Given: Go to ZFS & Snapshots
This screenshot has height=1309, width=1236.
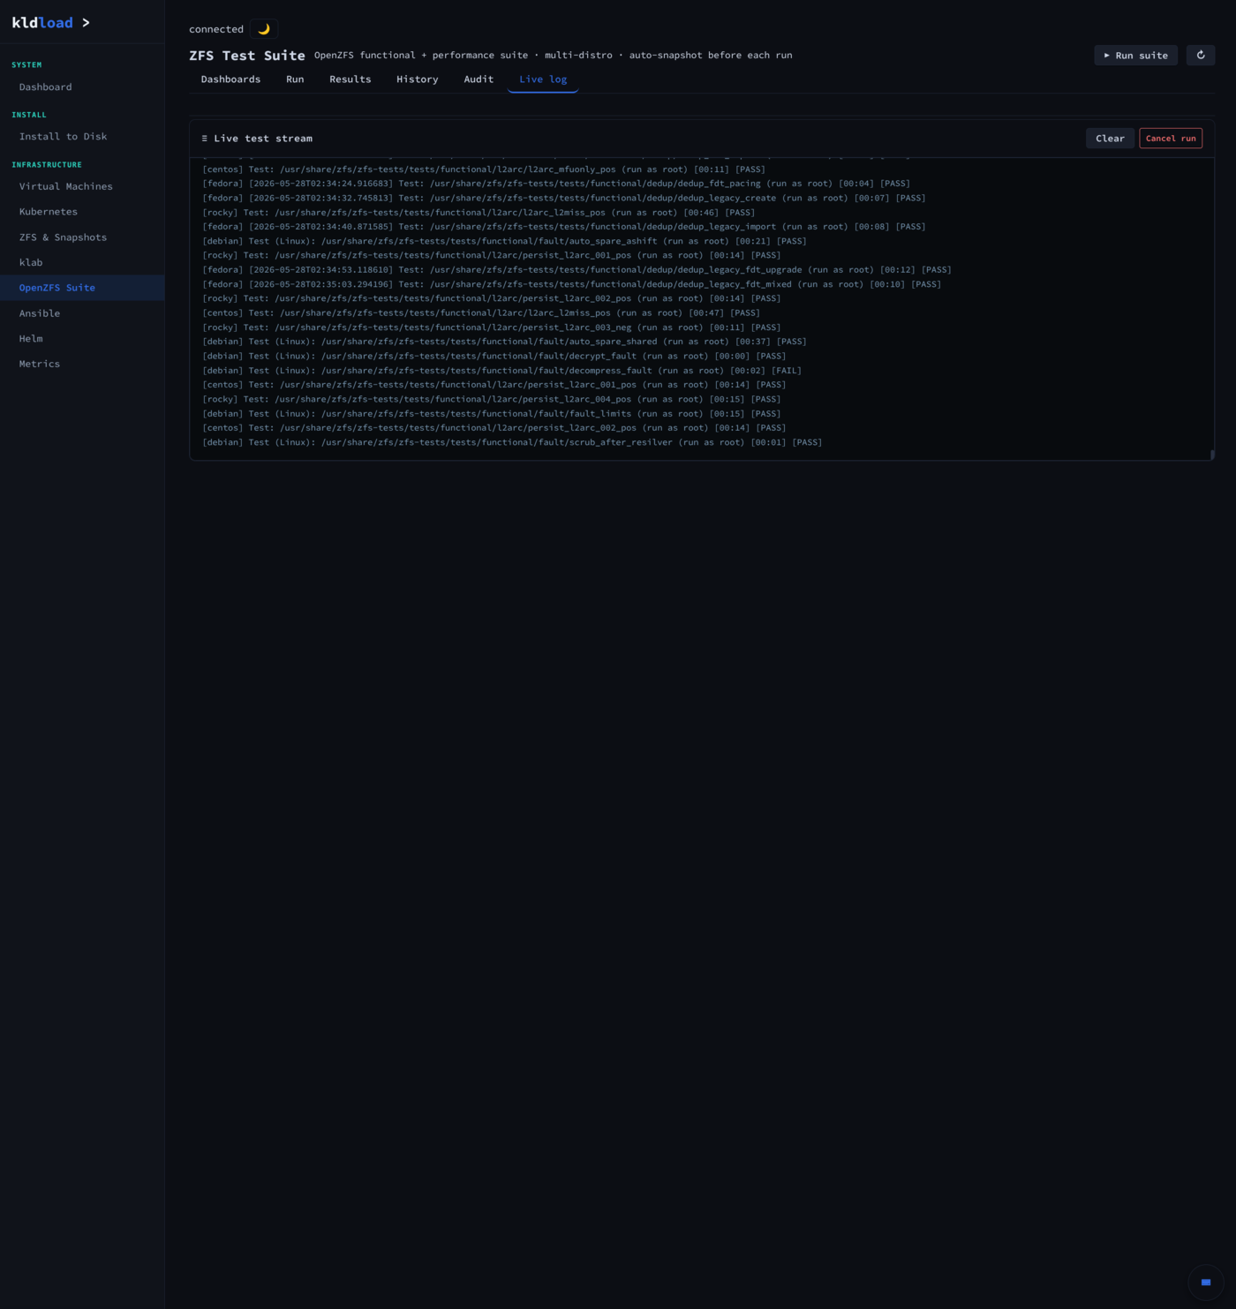Looking at the screenshot, I should tap(82, 237).
